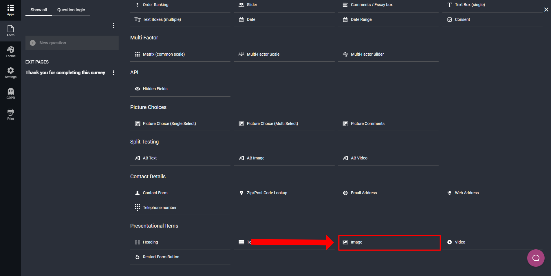
Task: Click the Split Testing section heading
Action: click(x=144, y=142)
